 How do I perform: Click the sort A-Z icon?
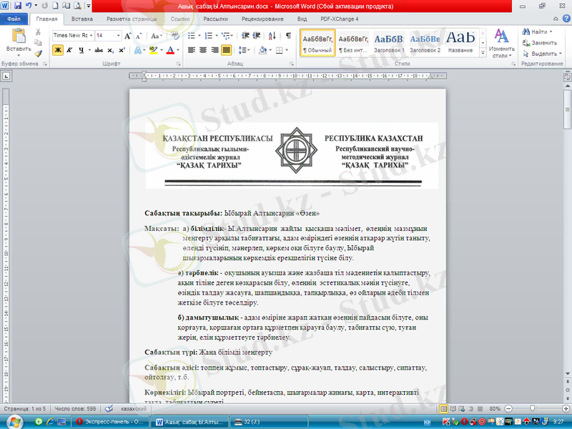(272, 35)
